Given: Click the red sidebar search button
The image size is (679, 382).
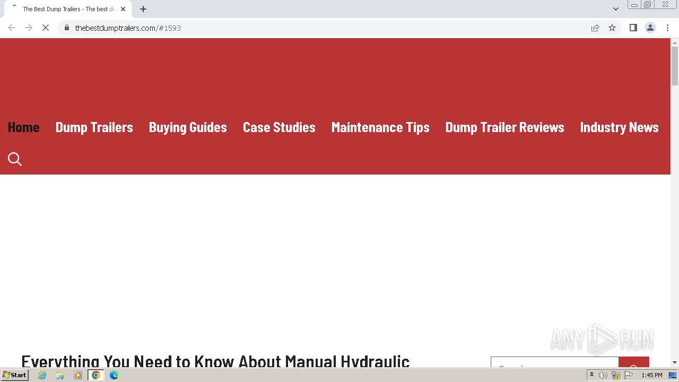Looking at the screenshot, I should tap(634, 362).
